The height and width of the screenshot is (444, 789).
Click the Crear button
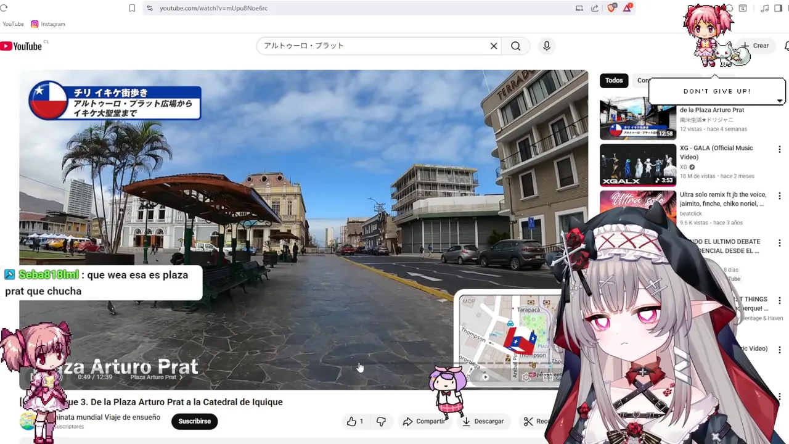click(x=756, y=46)
